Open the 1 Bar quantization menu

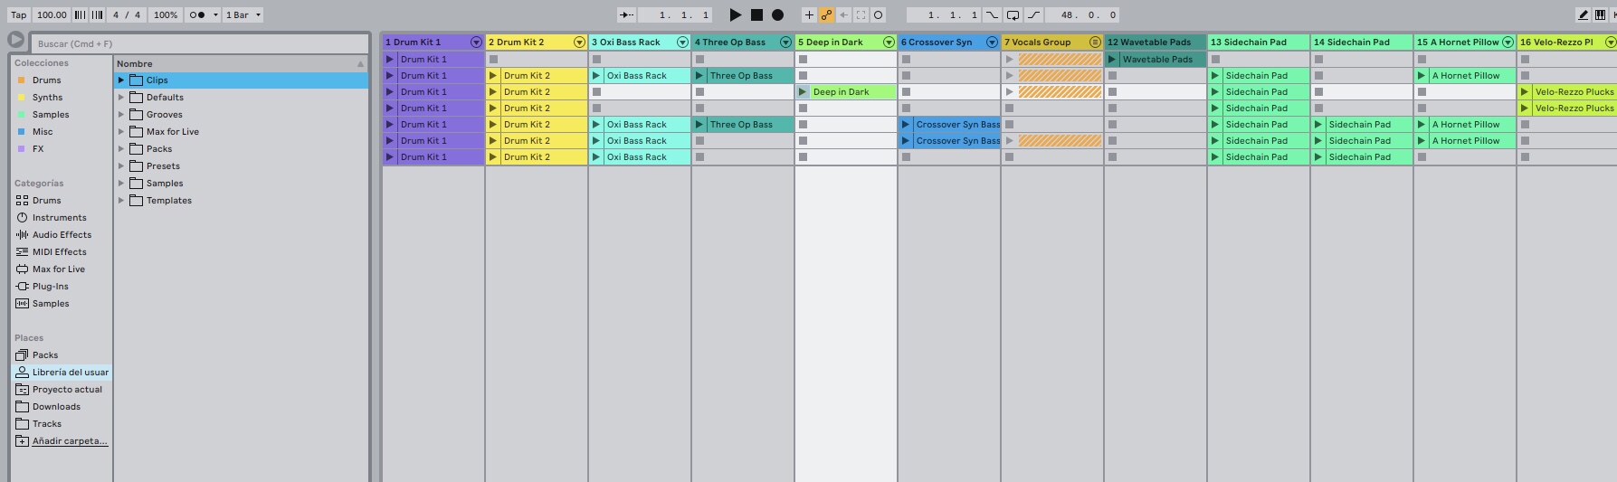tap(243, 14)
